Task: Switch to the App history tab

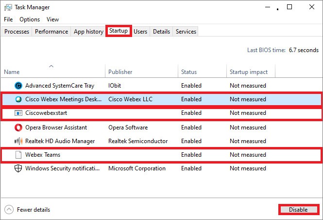Action: (x=88, y=32)
